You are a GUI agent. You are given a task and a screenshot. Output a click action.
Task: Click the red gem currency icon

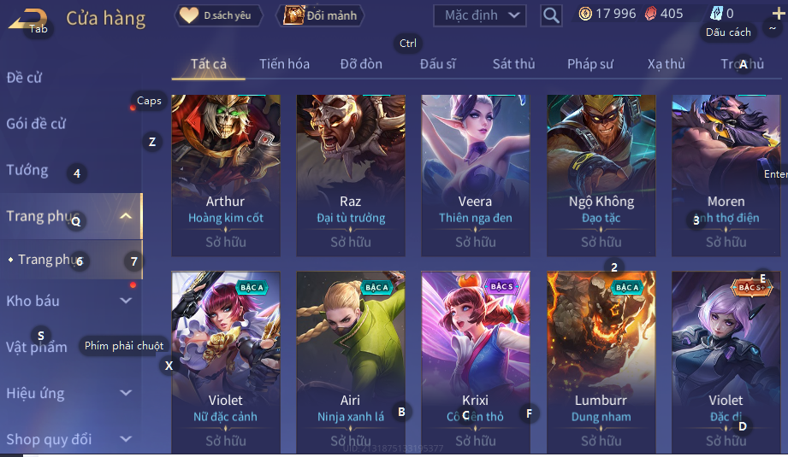click(651, 14)
